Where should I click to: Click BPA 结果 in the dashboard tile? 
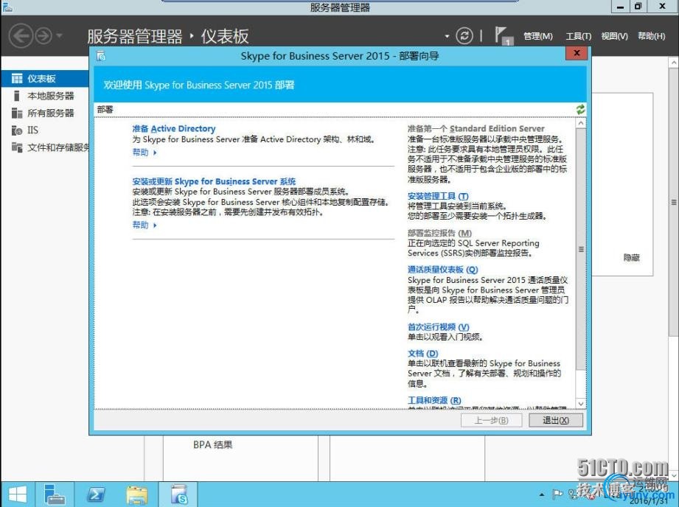pyautogui.click(x=212, y=444)
